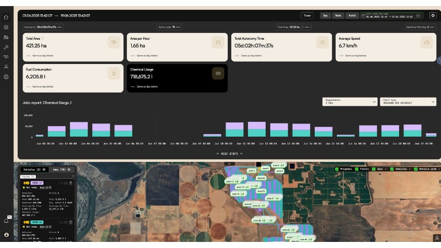
Task: Expand the Vehicles layer options chevron on the map
Action: point(410,169)
